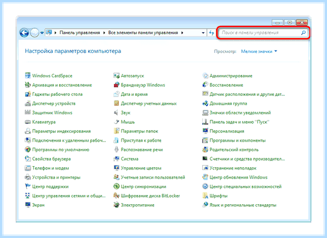This screenshot has height=238, width=327.
Task: Open the recent pages dropdown arrow
Action: click(x=42, y=33)
